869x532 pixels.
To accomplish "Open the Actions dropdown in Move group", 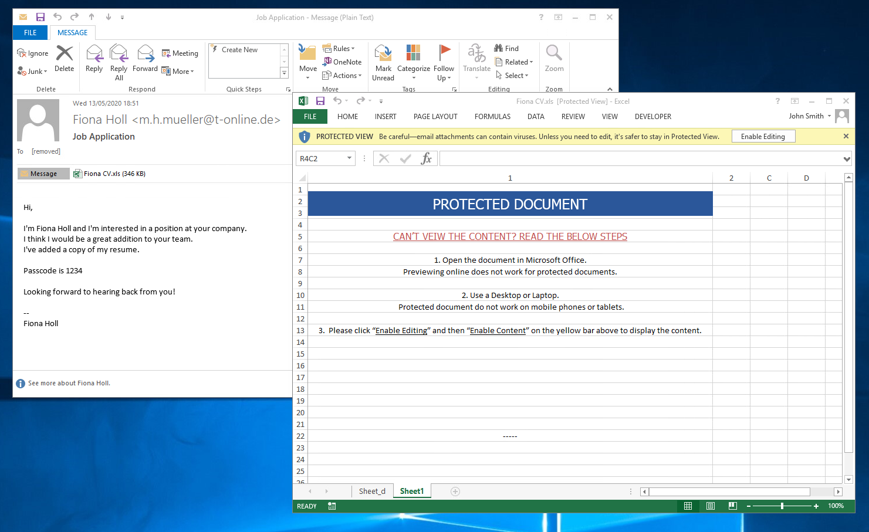I will pos(342,75).
